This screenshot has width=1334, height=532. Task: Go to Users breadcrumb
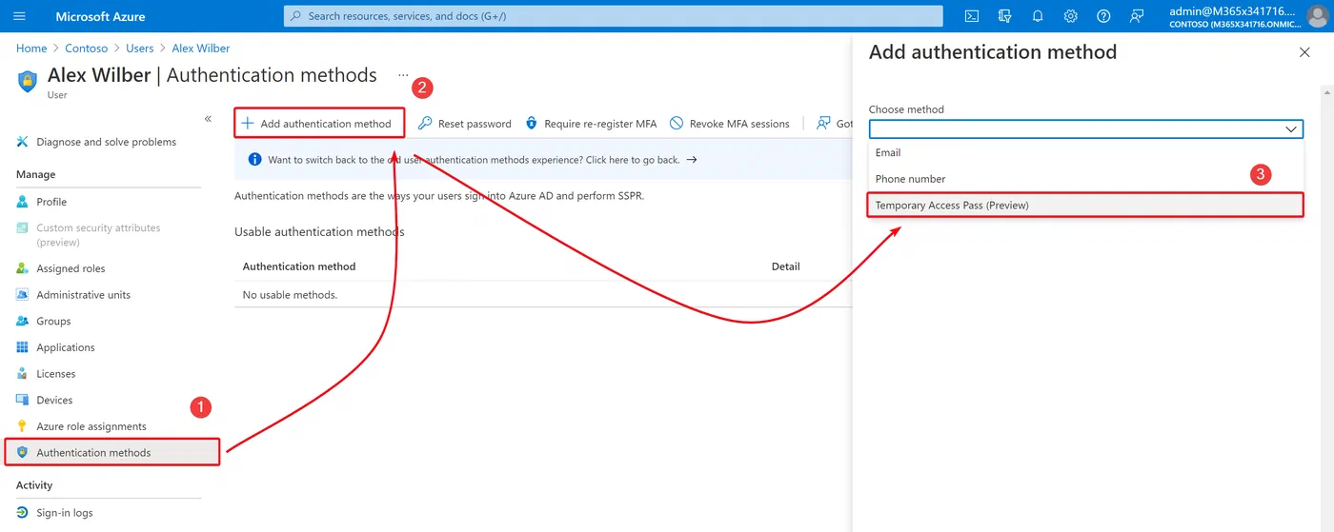[140, 49]
